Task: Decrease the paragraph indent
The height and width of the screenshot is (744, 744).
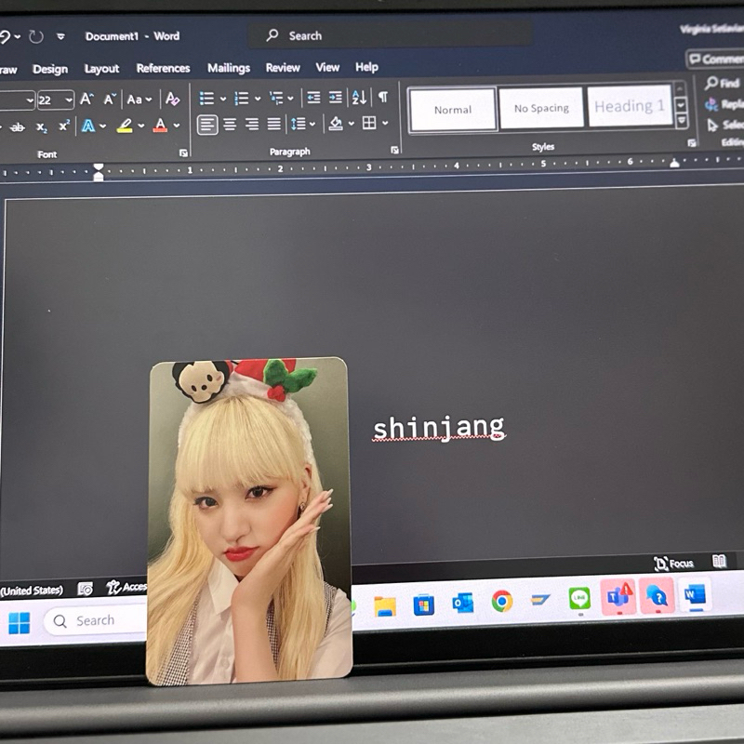Action: point(313,98)
